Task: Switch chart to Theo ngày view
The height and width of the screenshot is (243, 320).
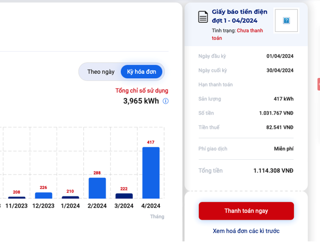Action: pyautogui.click(x=101, y=72)
